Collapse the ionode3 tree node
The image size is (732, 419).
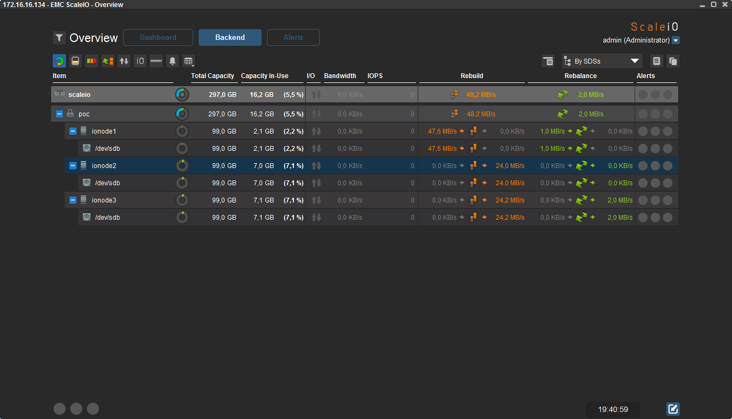73,200
